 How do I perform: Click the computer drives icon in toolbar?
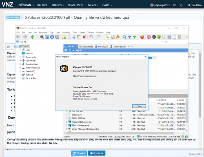pyautogui.click(x=42, y=37)
